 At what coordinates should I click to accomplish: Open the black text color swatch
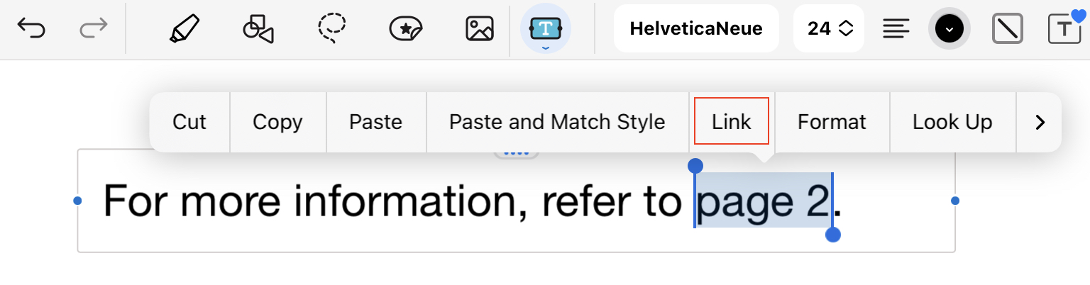pyautogui.click(x=949, y=28)
